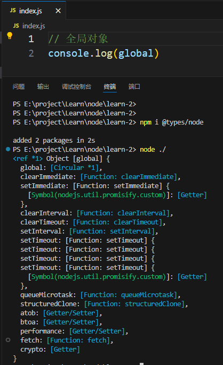The width and height of the screenshot is (223, 365).
Task: Select the JS file icon in tab
Action: (x=13, y=11)
